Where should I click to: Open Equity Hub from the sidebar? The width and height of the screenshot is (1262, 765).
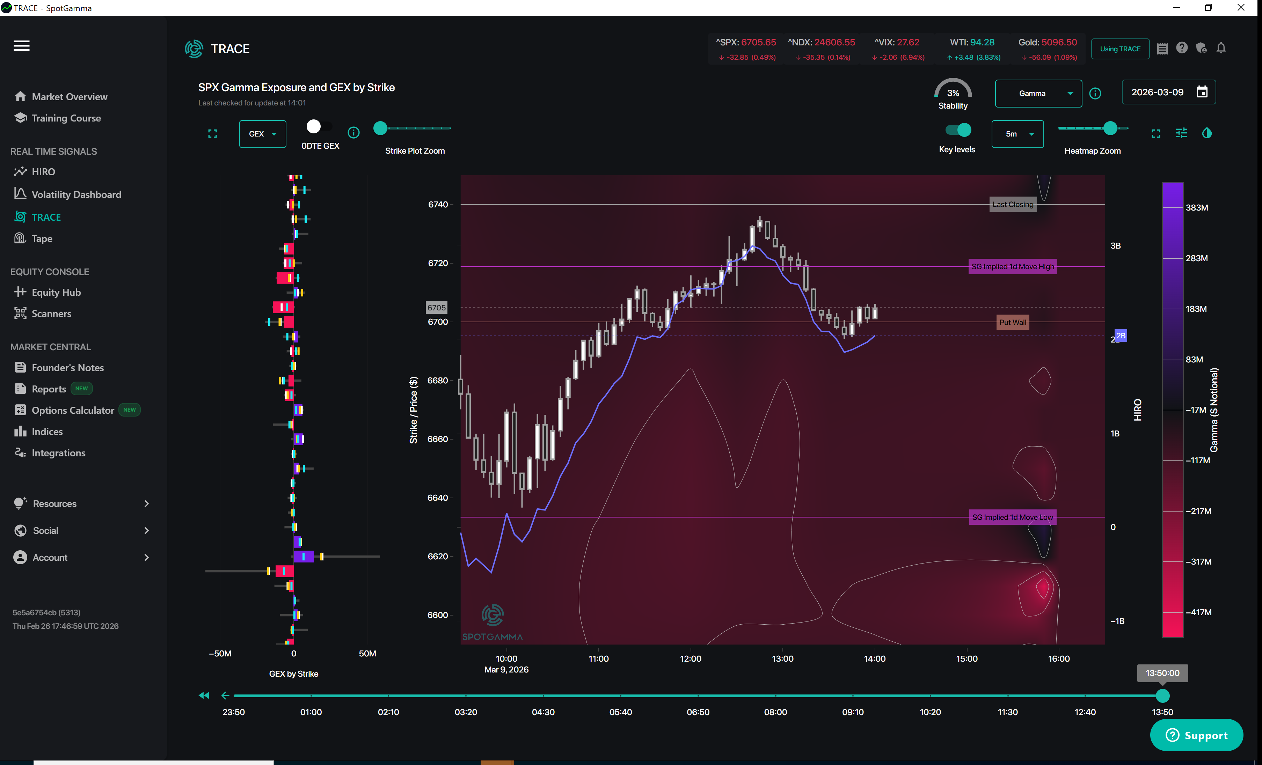56,292
